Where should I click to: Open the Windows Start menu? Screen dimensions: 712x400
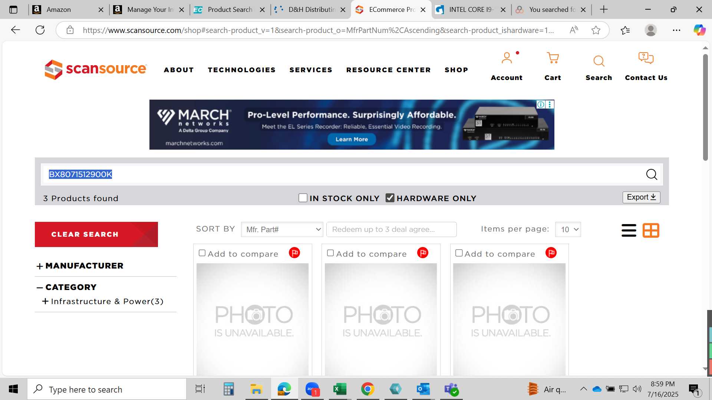[13, 389]
